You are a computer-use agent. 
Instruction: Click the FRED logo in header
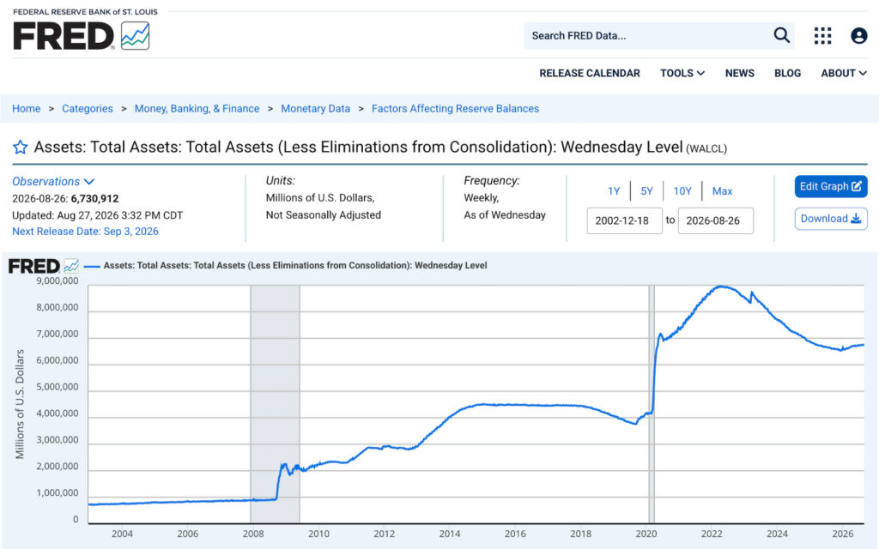click(x=82, y=31)
